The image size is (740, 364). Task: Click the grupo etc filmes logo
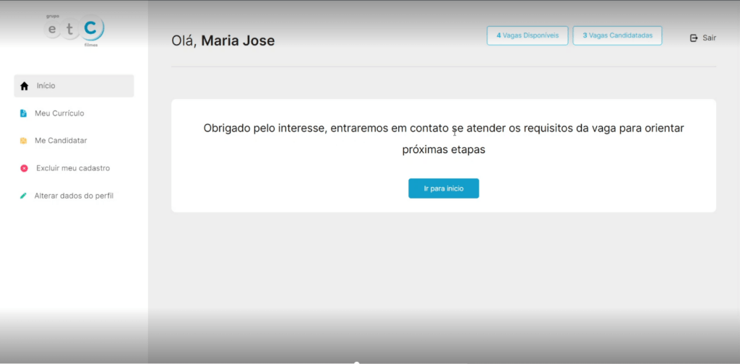point(74,30)
